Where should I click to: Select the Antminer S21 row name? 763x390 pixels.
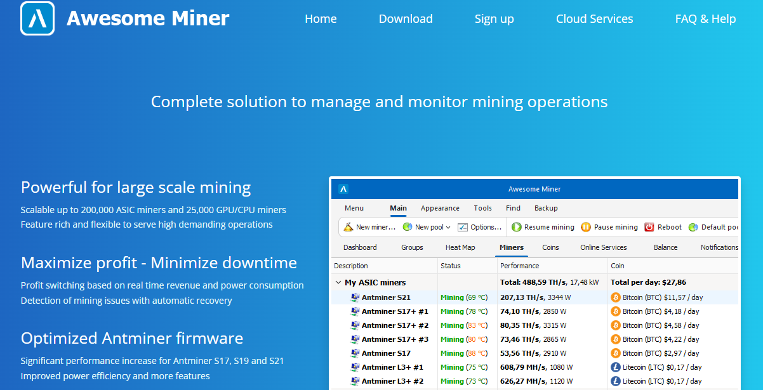(386, 297)
